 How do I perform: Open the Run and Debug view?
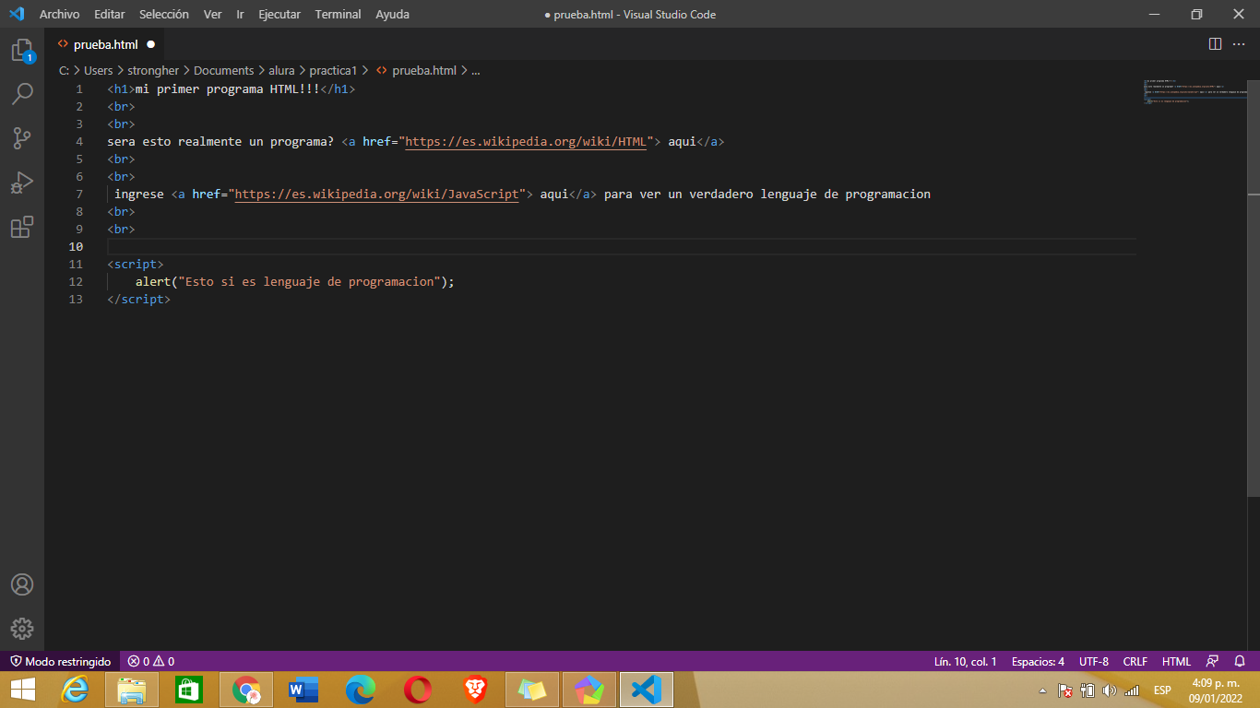point(22,183)
